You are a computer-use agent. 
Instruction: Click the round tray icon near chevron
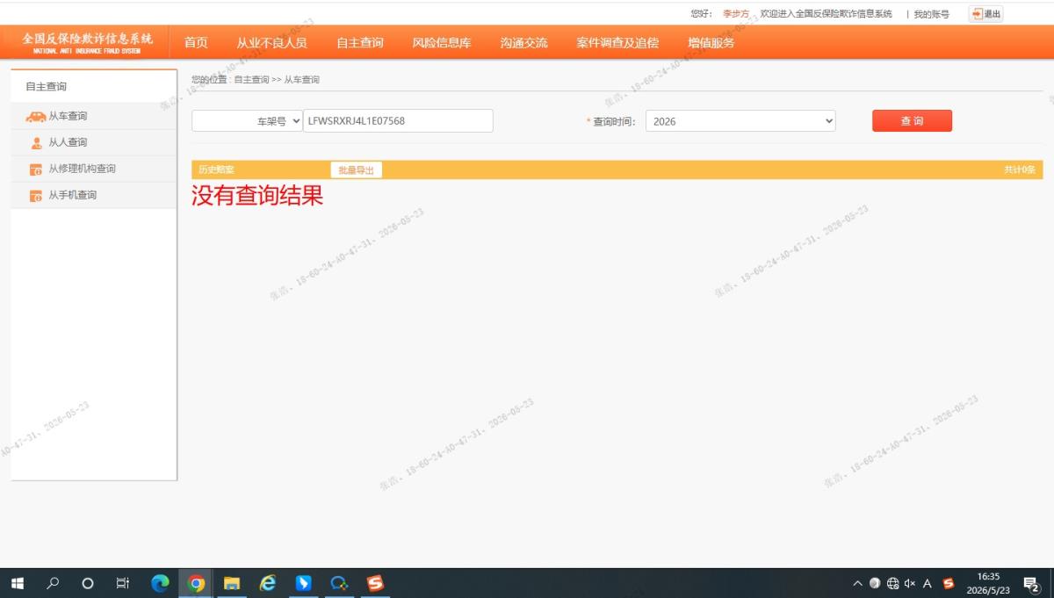875,583
